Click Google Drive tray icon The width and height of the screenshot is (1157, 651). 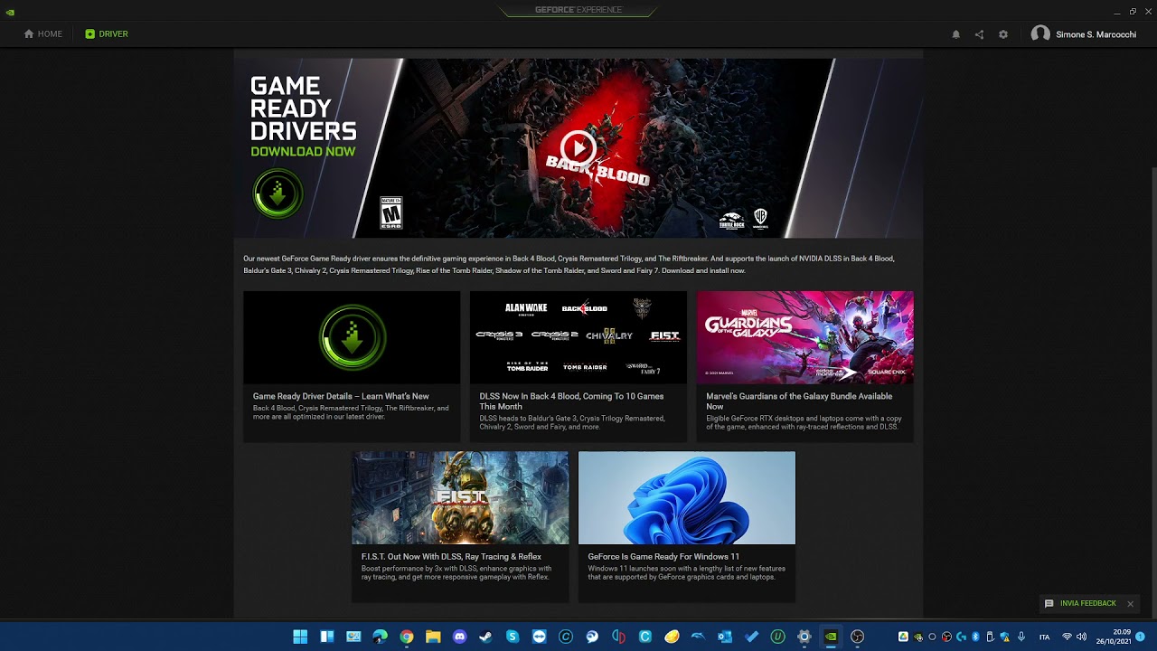click(x=902, y=637)
